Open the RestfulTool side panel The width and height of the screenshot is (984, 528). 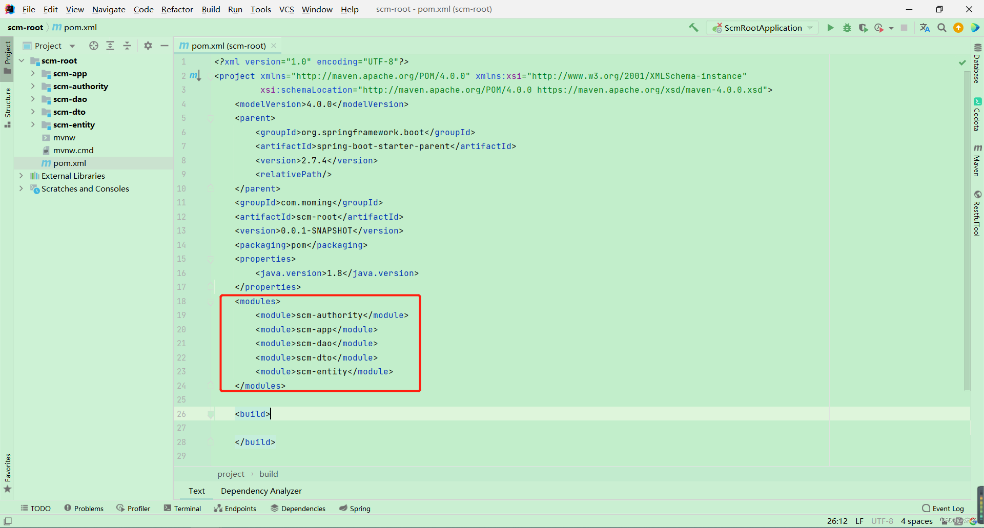click(x=977, y=213)
